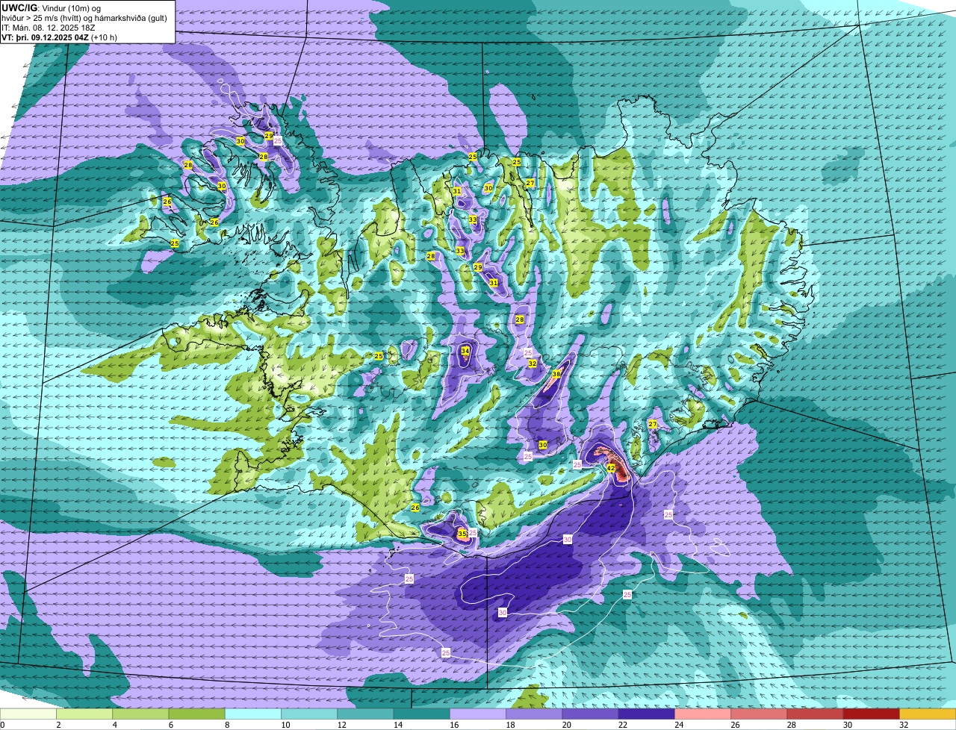Select the red swatch between 28 and 30
The width and height of the screenshot is (956, 730).
tap(815, 714)
